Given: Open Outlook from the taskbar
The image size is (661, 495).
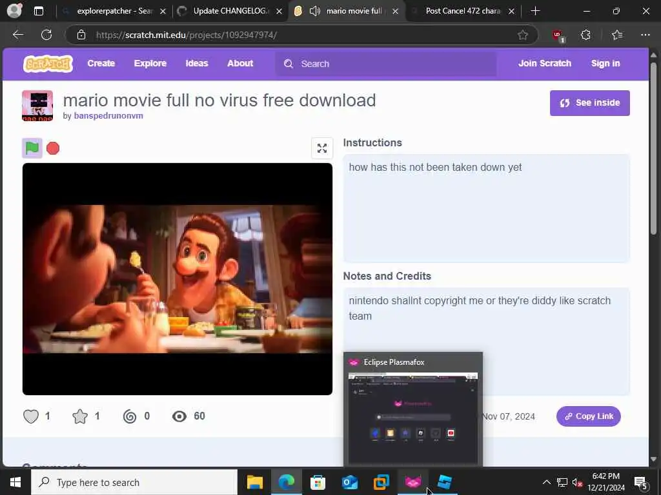Looking at the screenshot, I should pyautogui.click(x=349, y=482).
